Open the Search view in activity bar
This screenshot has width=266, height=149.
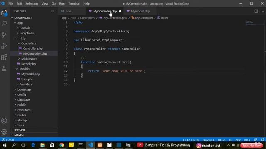(x=4, y=23)
